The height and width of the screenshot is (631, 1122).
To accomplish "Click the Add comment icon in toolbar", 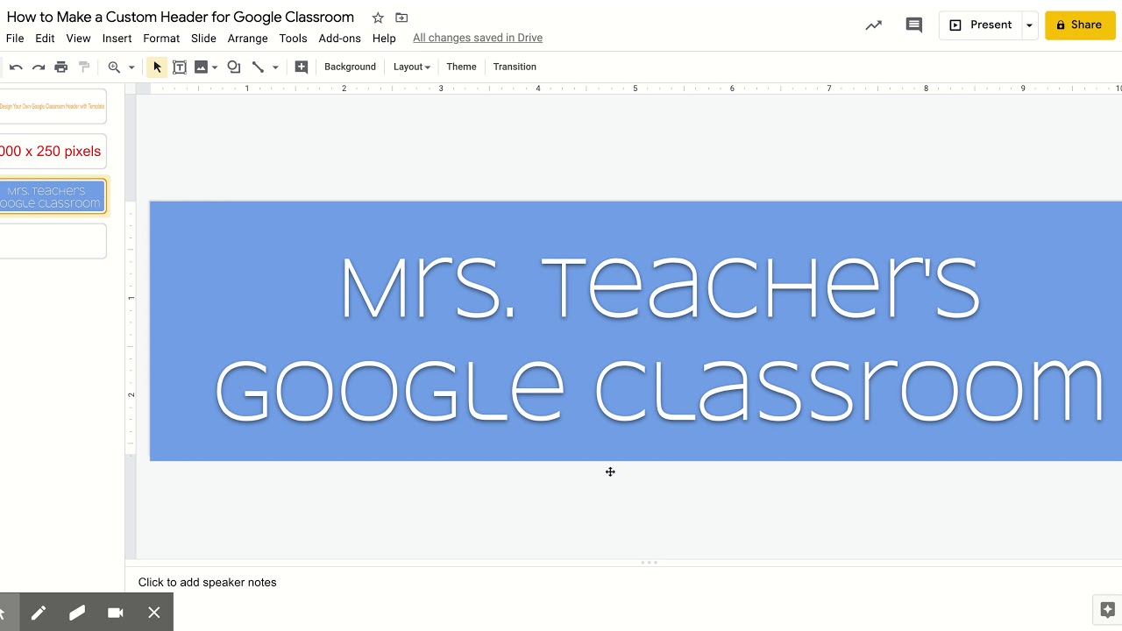I will pos(302,67).
